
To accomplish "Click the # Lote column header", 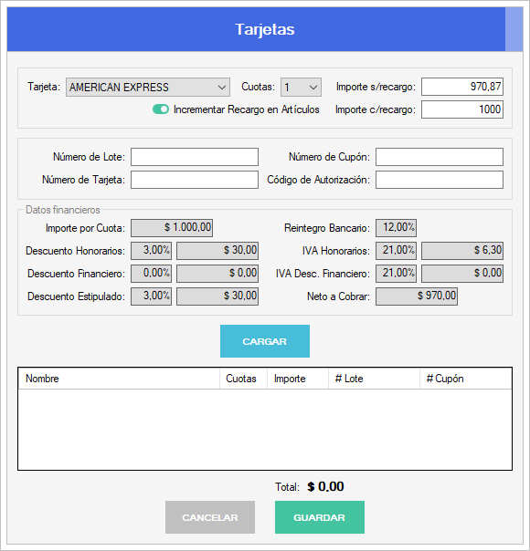I will 374,379.
